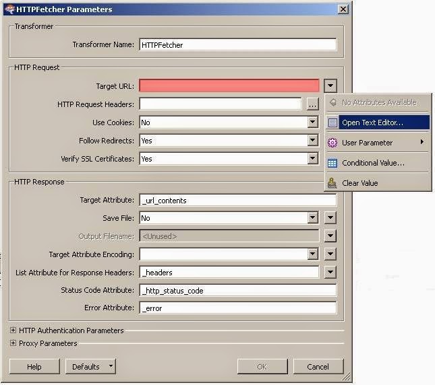
Task: Click the Target Attribute _url_contents field
Action: pyautogui.click(x=238, y=200)
